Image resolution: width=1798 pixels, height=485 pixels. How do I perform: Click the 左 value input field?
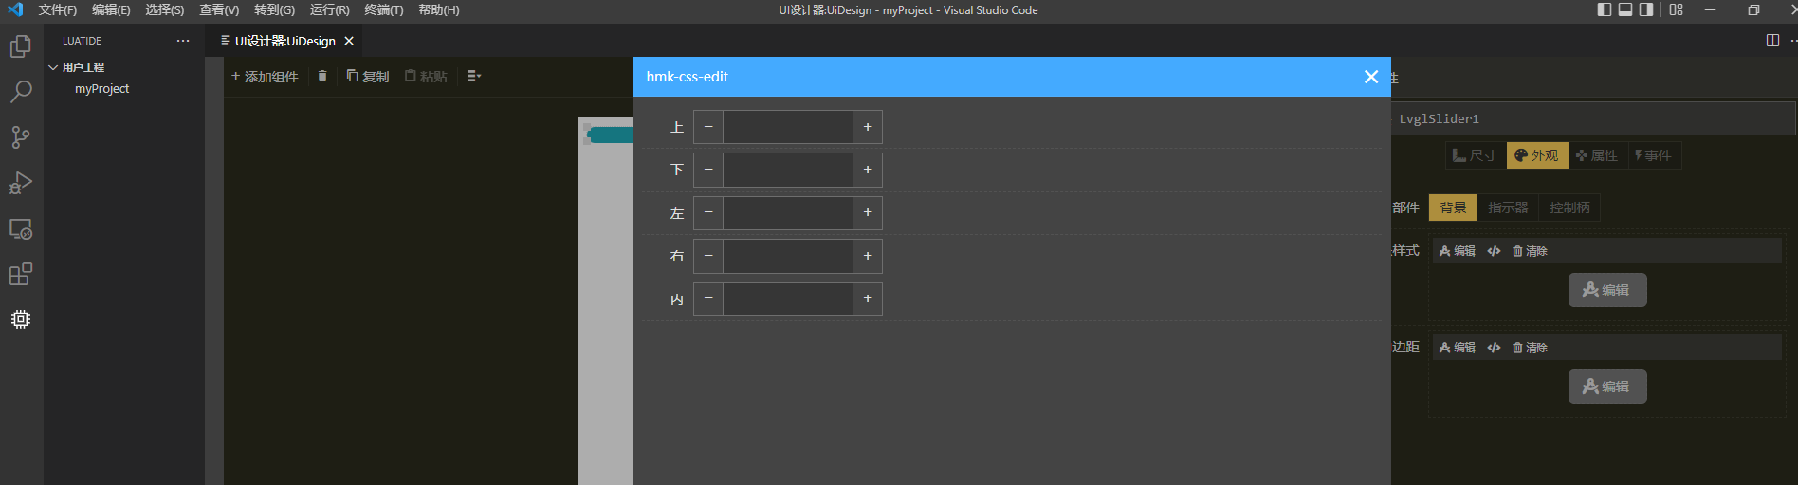click(788, 212)
